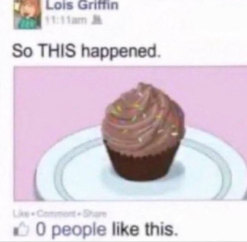
Task: Select the "So THIS happened." caption text
Action: click(86, 51)
